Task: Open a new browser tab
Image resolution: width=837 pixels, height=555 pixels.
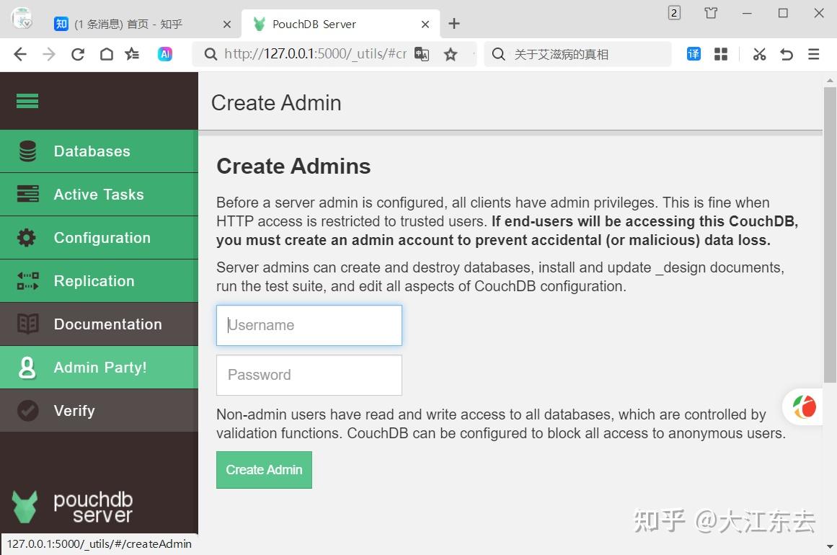Action: tap(454, 24)
